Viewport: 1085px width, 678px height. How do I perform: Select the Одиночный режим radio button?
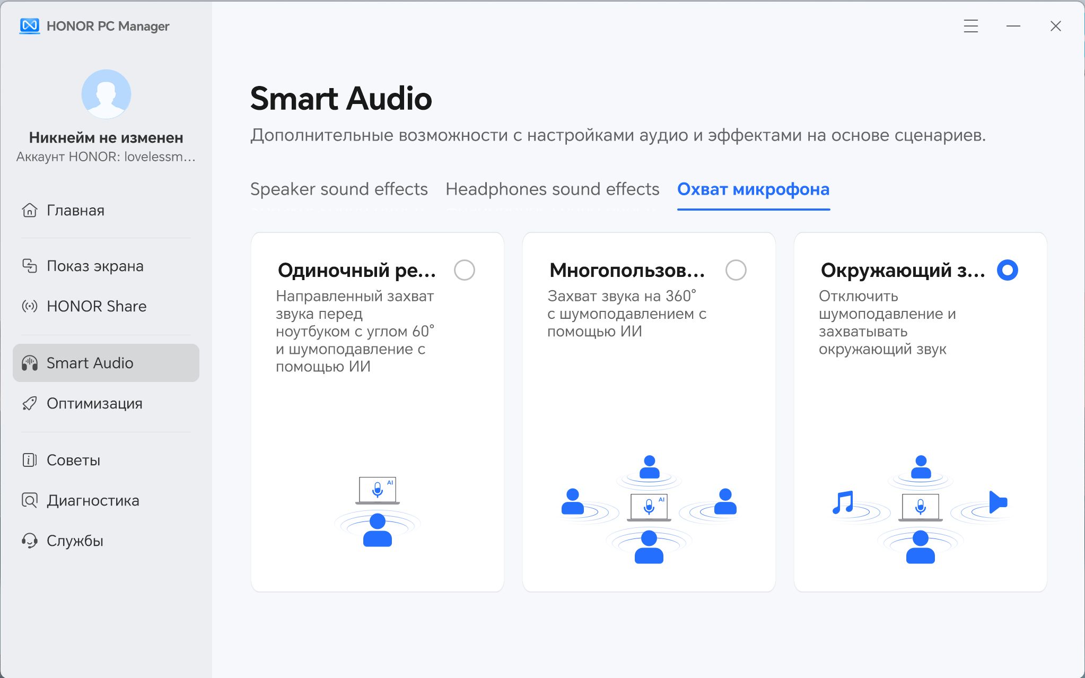click(x=465, y=270)
